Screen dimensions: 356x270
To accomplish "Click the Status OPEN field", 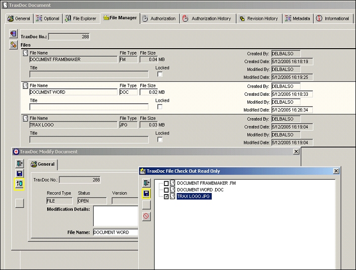I will (x=92, y=201).
